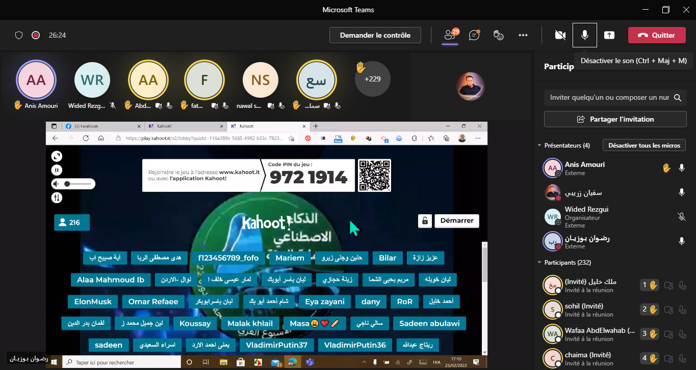
Task: Click the Kahoot QR code
Action: (375, 175)
